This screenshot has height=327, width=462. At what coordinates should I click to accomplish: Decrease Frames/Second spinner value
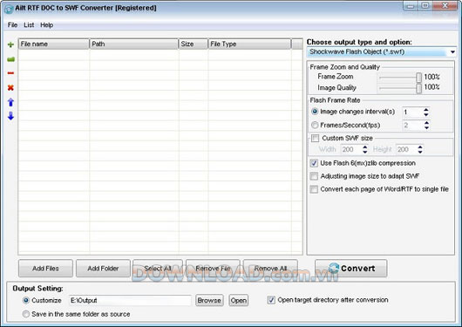coord(426,127)
